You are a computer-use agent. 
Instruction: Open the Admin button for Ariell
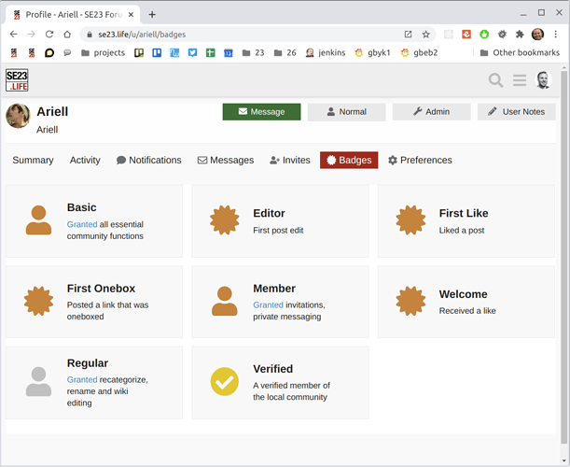pyautogui.click(x=431, y=112)
